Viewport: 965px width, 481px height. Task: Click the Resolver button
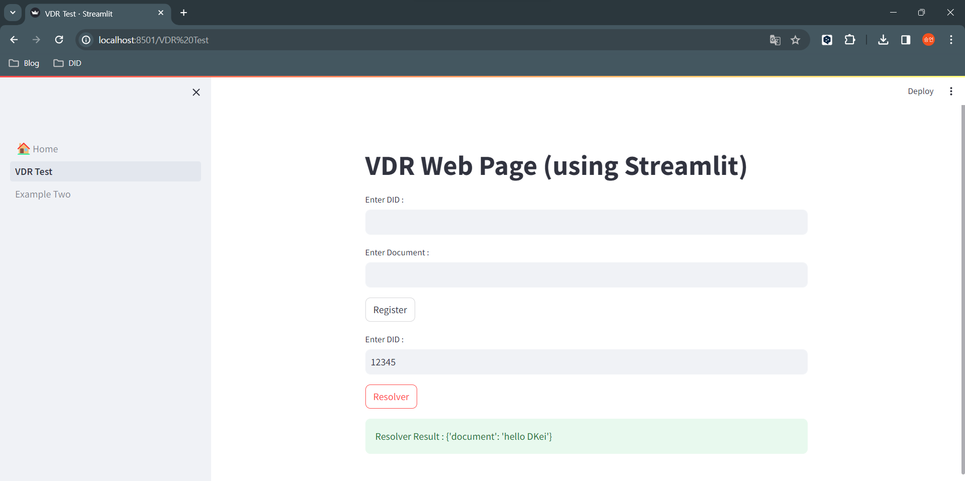click(x=391, y=397)
